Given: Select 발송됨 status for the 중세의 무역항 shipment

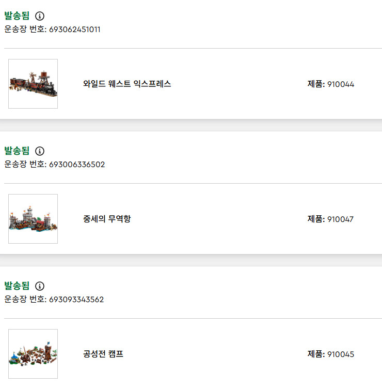Looking at the screenshot, I should (17, 151).
